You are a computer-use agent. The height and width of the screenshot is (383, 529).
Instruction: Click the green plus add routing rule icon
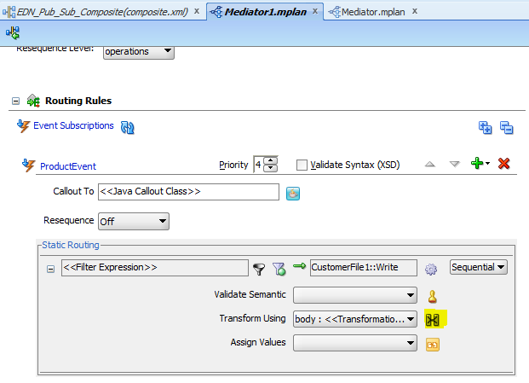477,164
